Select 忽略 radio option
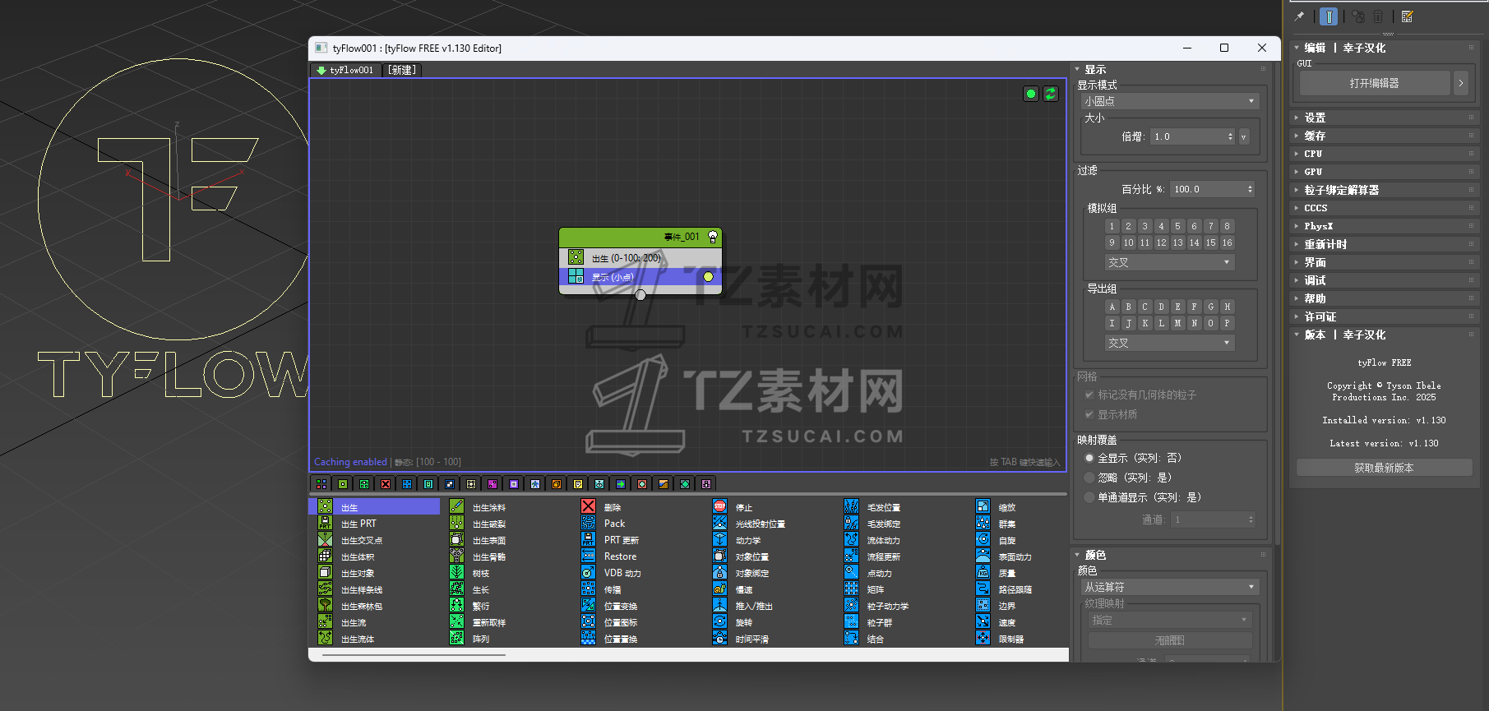Screen dimensions: 1489x711 pos(1089,478)
